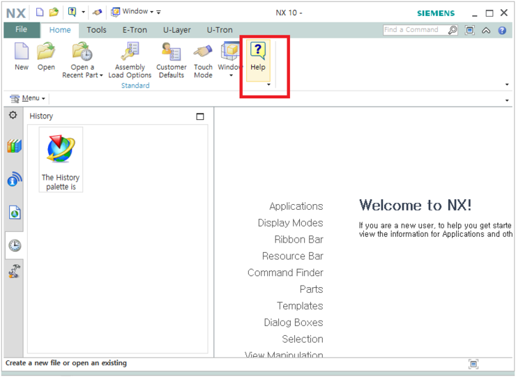Image resolution: width=516 pixels, height=377 pixels.
Task: Switch to the Tools tab
Action: 96,30
